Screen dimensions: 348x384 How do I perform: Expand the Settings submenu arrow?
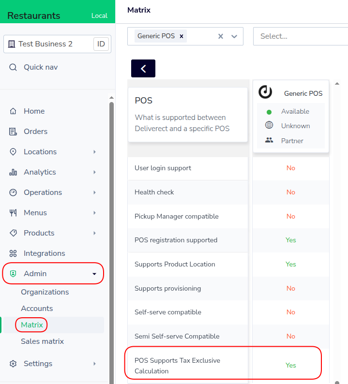click(94, 364)
